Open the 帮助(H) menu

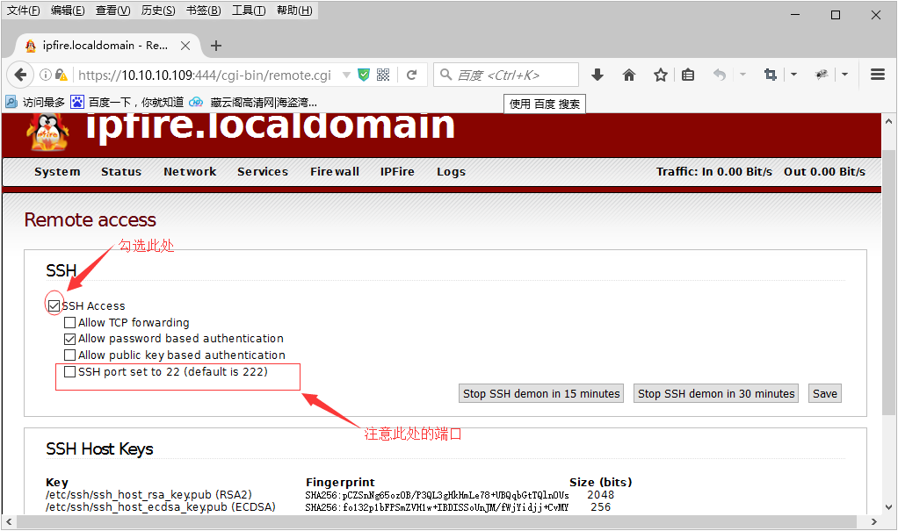(x=294, y=11)
